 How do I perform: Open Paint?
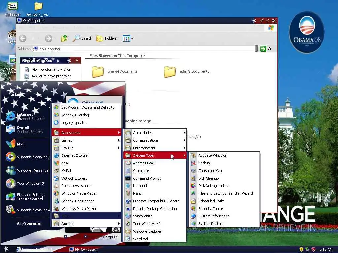(x=155, y=193)
